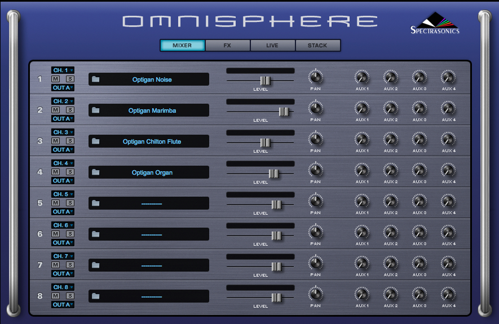
Task: Click the AUX 4 knob on part 2
Action: click(448, 108)
